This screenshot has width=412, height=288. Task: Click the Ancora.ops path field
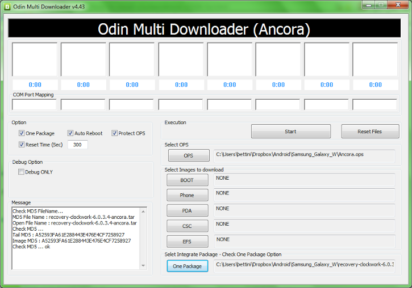tap(304, 156)
